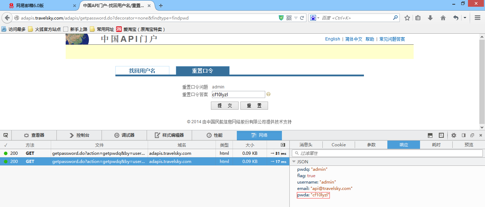Open the 查看器 devtools tab
This screenshot has height=207, width=485.
[x=34, y=135]
